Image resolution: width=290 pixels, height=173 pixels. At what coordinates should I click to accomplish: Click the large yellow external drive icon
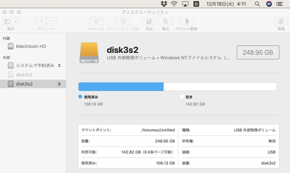[89, 52]
